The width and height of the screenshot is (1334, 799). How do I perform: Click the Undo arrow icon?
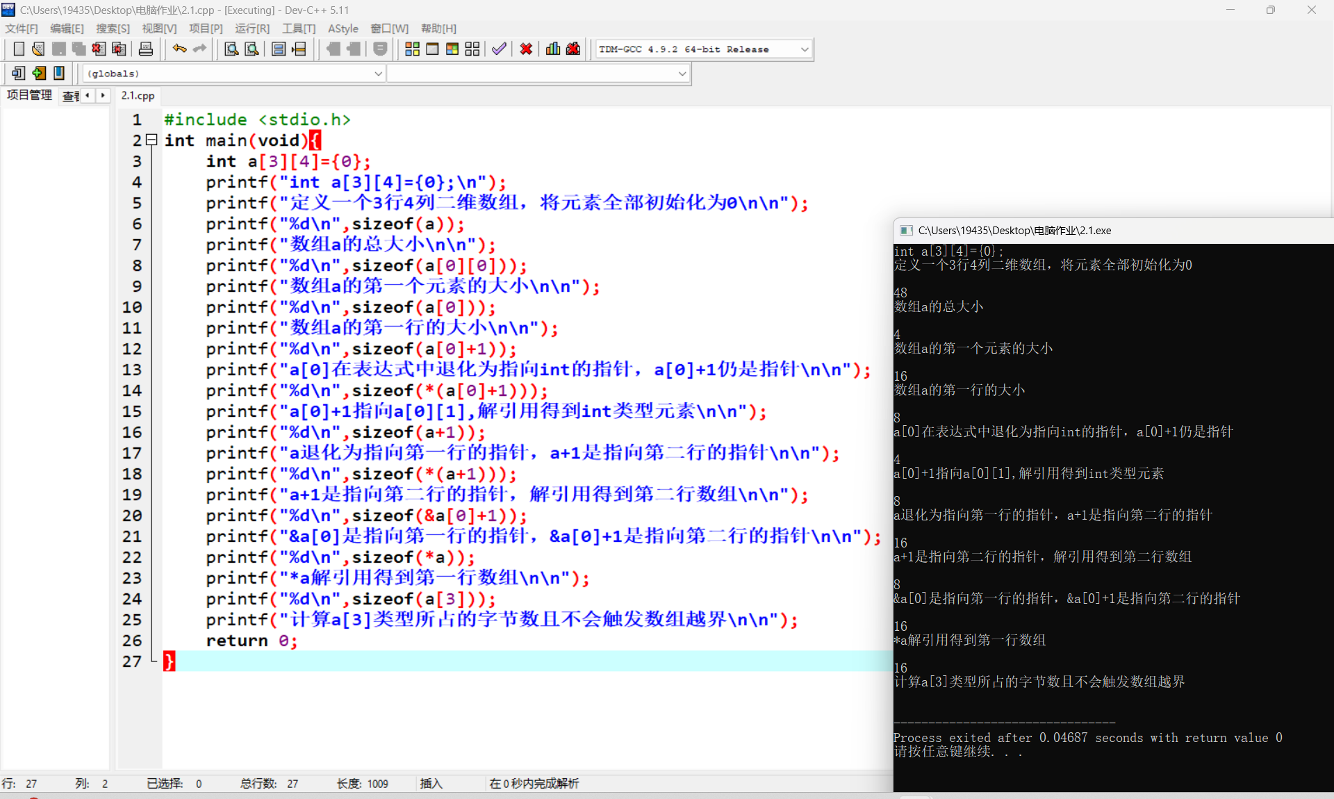pos(179,49)
